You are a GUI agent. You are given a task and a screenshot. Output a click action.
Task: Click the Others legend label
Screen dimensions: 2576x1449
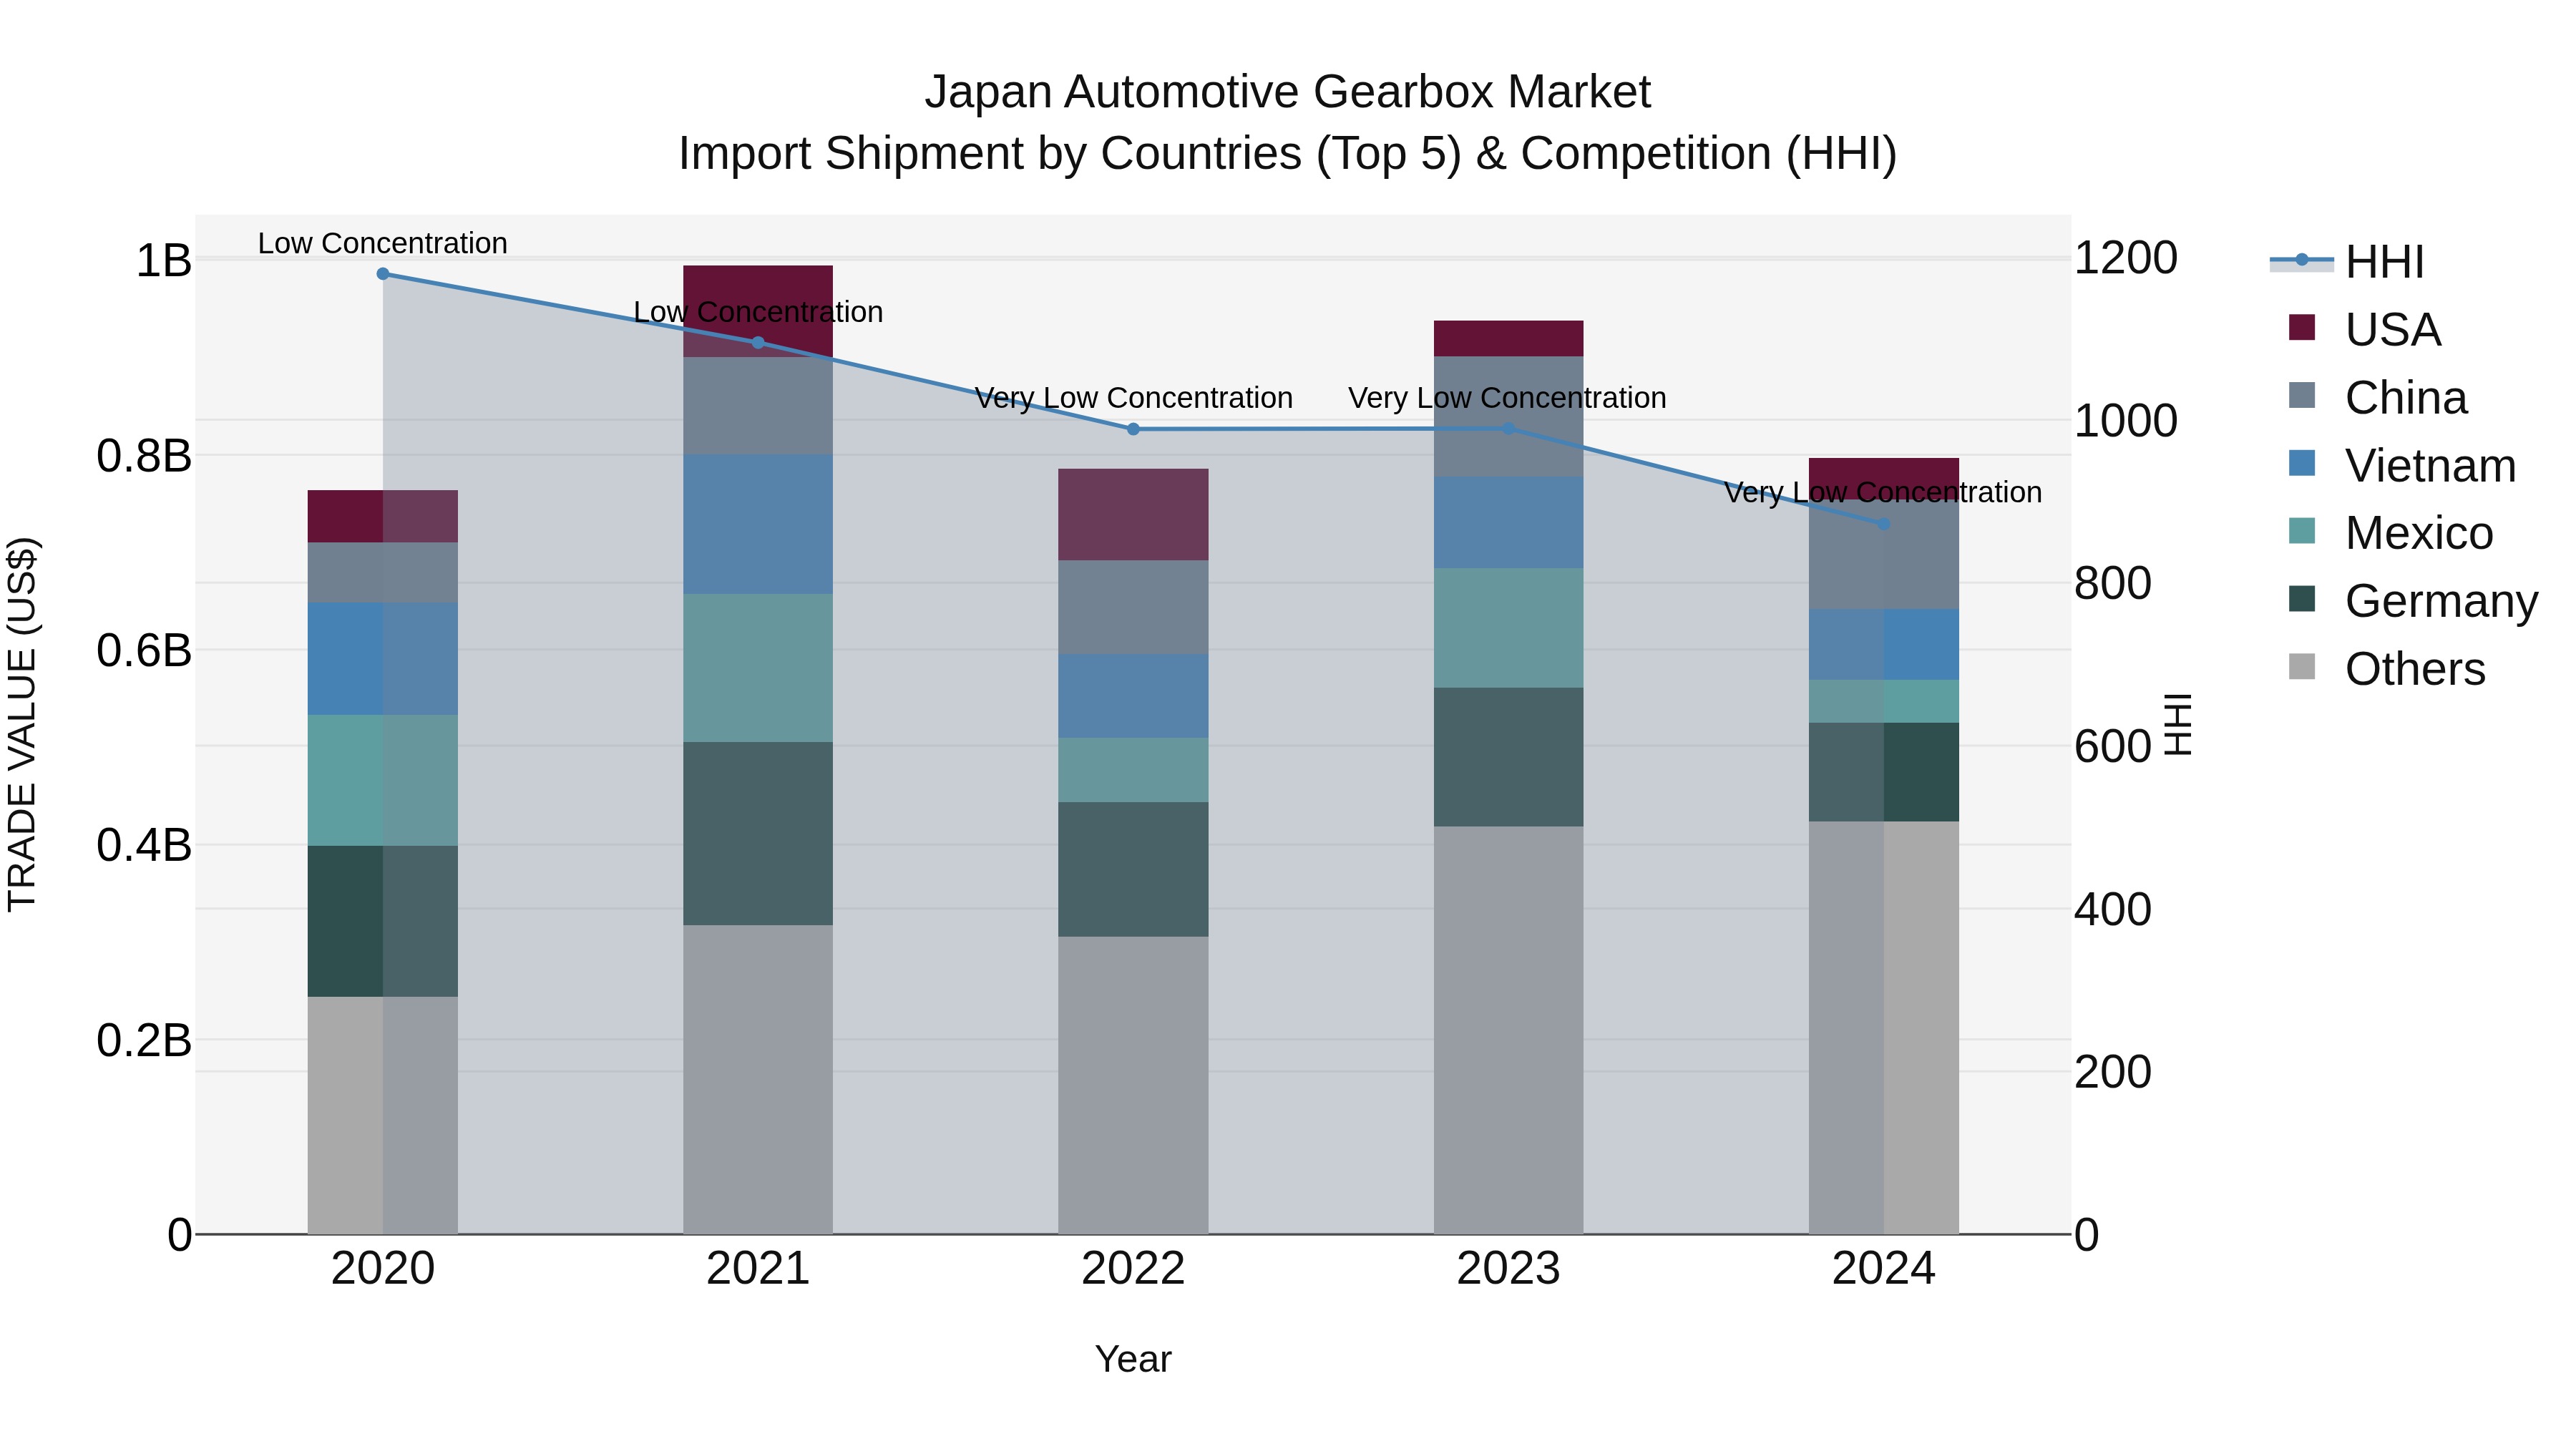pos(2414,669)
